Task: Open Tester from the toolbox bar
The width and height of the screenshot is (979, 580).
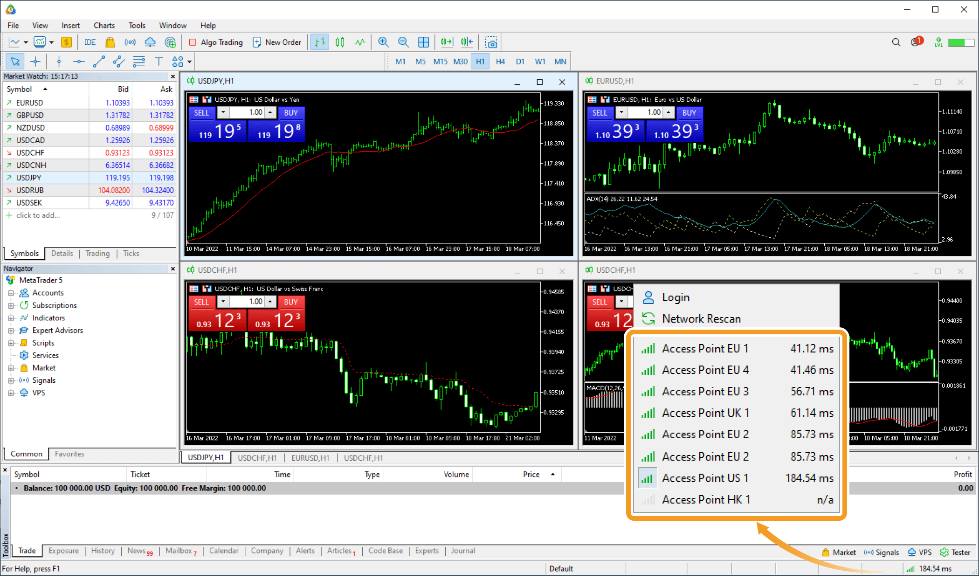Action: click(x=956, y=552)
